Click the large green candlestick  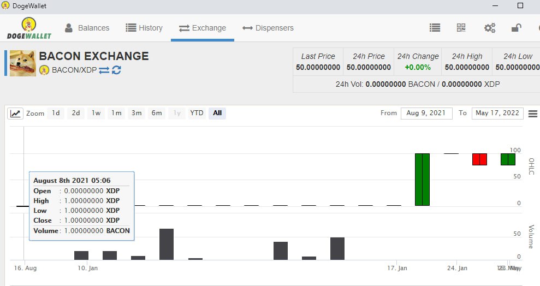tap(422, 180)
